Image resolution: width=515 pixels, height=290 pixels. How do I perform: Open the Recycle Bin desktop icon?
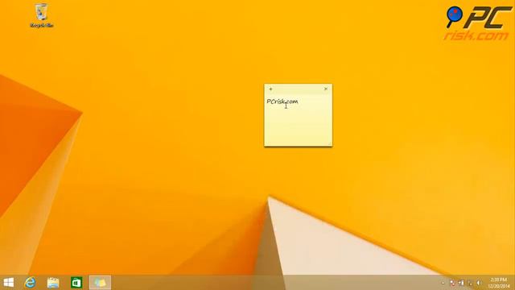(x=41, y=15)
